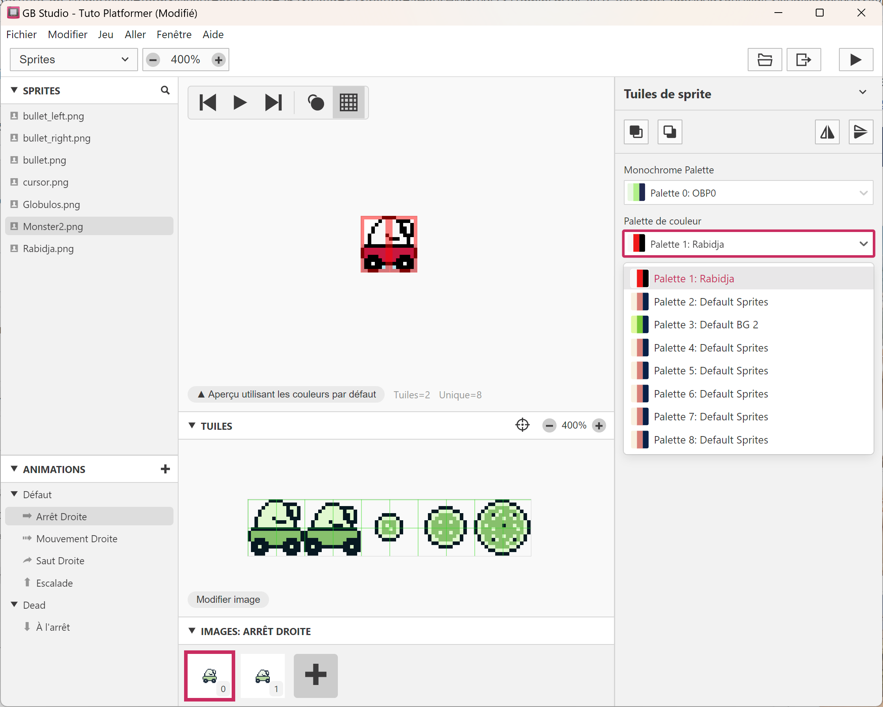
Task: Flip tile vertically icon
Action: [860, 132]
